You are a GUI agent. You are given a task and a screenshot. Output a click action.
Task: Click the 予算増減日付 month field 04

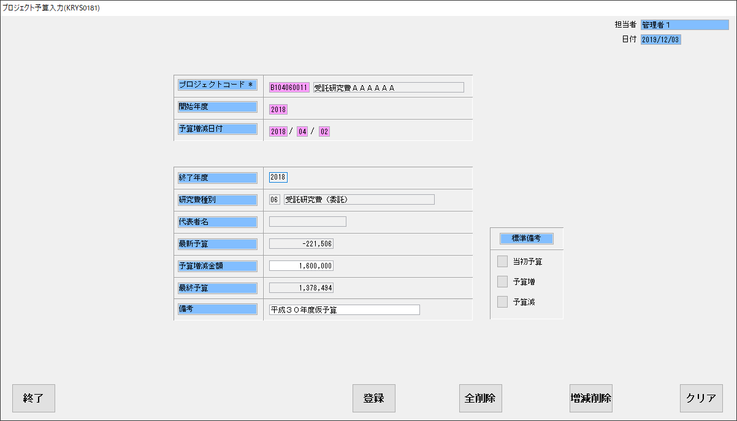click(x=302, y=132)
